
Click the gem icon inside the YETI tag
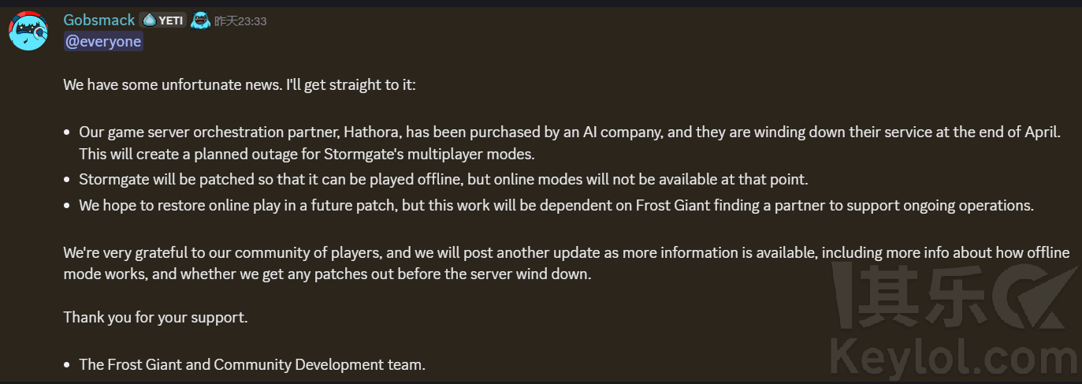149,21
